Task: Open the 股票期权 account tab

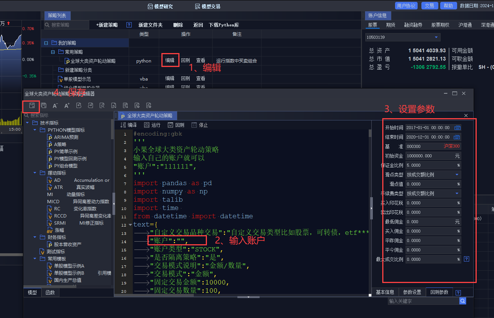Action: coord(440,25)
